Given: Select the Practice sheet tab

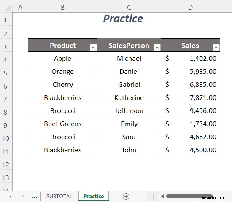Looking at the screenshot, I should click(x=94, y=196).
